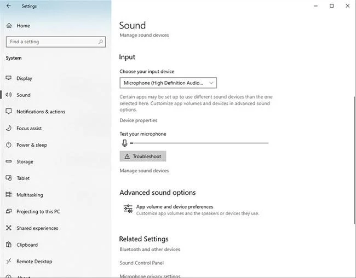Click the Tablet icon
Viewport: 356px width, 278px height.
click(x=9, y=178)
